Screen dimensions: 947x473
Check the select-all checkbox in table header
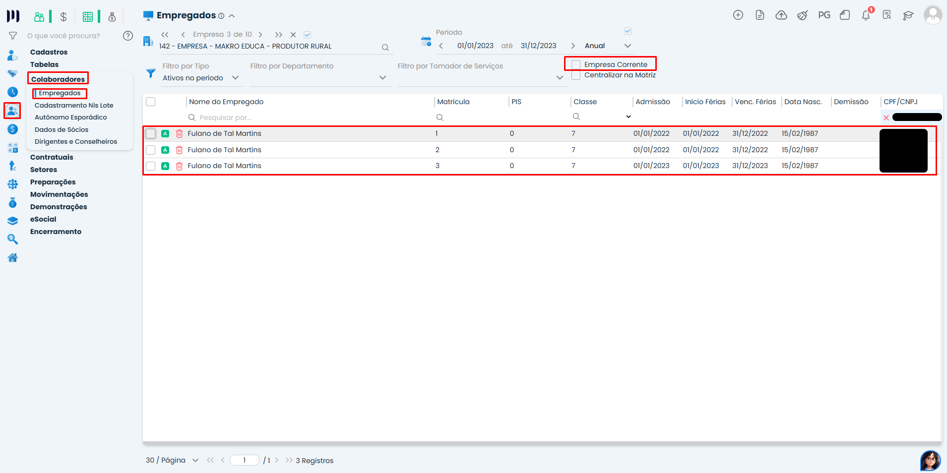151,102
